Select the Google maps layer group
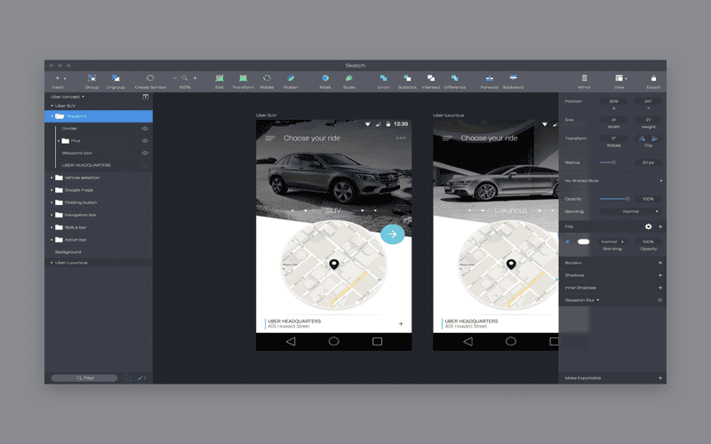 (x=78, y=190)
